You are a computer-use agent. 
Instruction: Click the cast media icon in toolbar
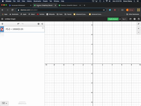coord(122,10)
